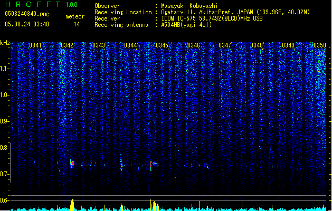This screenshot has width=332, height=211.
Task: Click the date stamp 05.08.24 03:40
Action: (27, 24)
